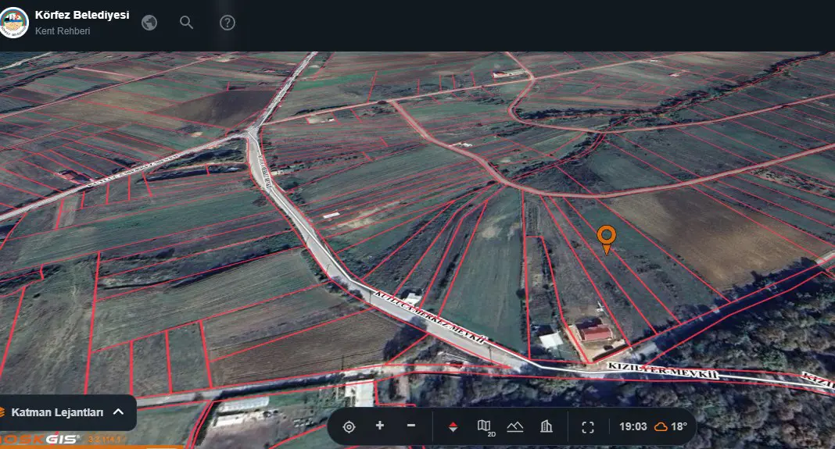Zoom in with the plus button

(380, 426)
